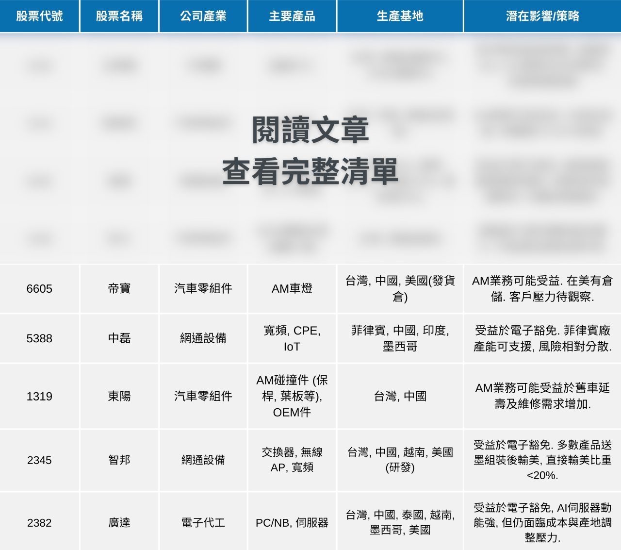Click the AM碰撞件 product cell
This screenshot has height=550, width=621.
pyautogui.click(x=292, y=396)
